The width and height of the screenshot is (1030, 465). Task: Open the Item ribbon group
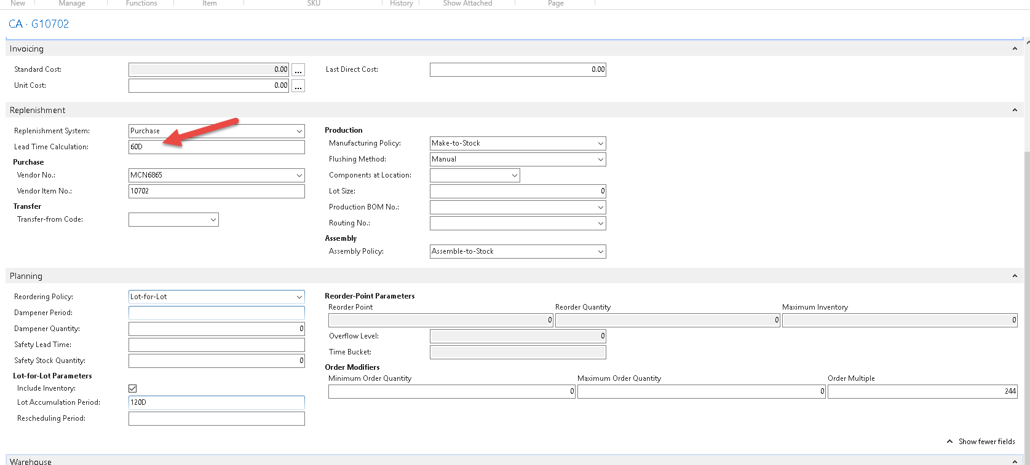210,3
